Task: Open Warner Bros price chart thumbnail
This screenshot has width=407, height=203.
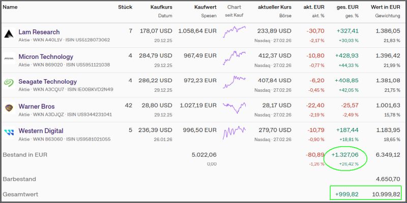Action: point(234,107)
